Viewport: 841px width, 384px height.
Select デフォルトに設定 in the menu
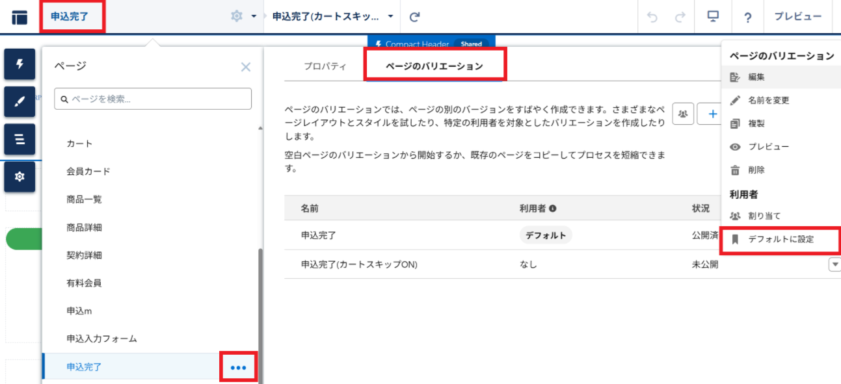point(781,239)
